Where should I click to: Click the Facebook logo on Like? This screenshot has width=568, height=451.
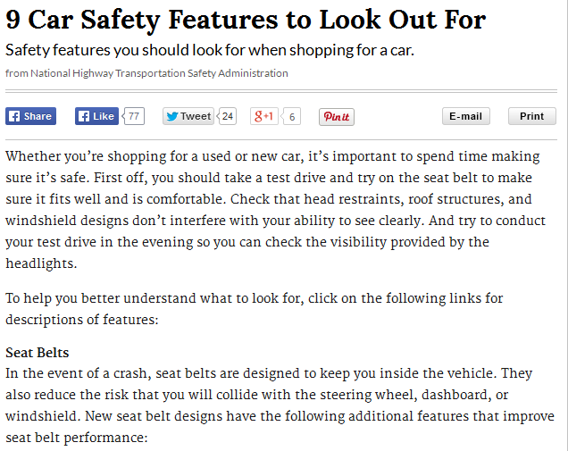click(84, 116)
